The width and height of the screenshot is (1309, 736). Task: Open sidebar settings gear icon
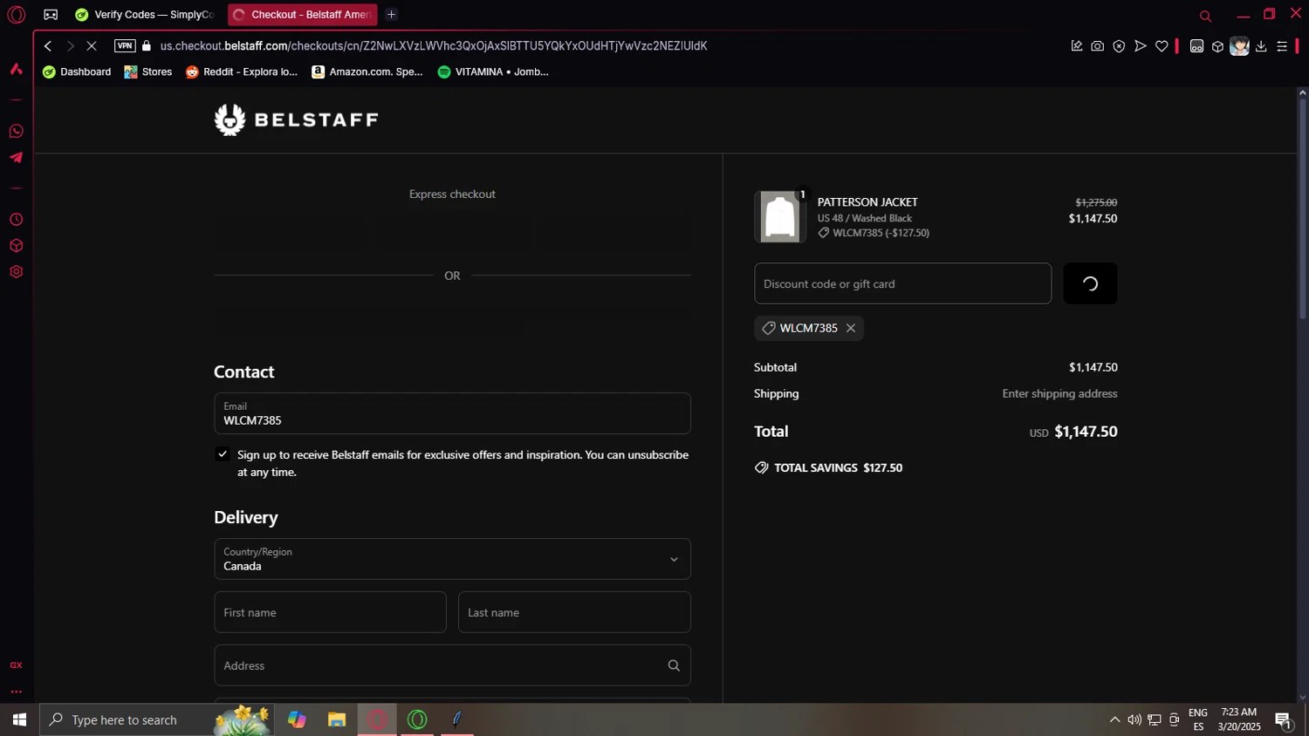pos(16,272)
